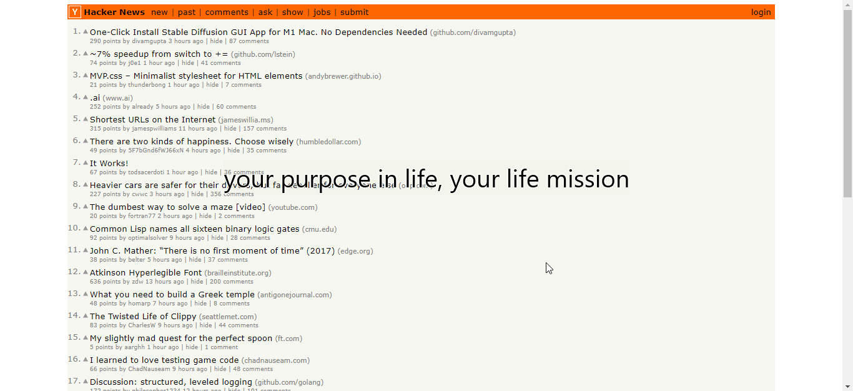Upvote the two kinds of happiness story
The height and width of the screenshot is (391, 853).
coord(86,141)
